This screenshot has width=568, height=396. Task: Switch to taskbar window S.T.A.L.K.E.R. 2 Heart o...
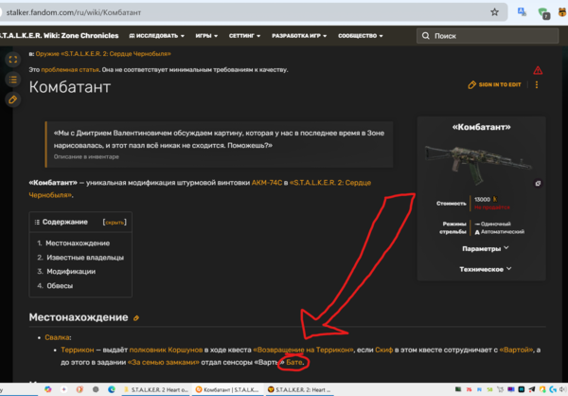point(156,389)
